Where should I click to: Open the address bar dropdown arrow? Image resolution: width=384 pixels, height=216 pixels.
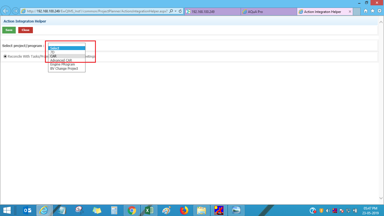tap(175, 11)
